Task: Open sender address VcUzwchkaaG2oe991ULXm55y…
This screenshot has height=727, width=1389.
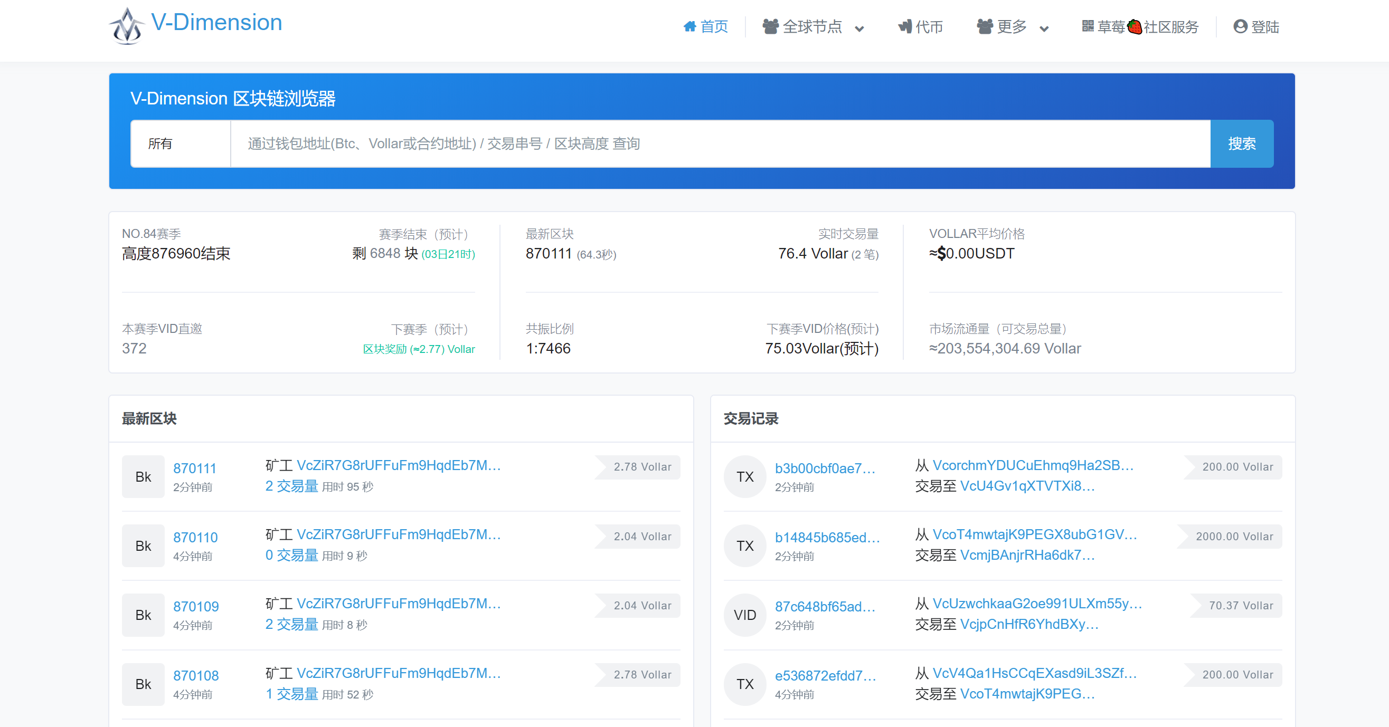Action: [1037, 603]
